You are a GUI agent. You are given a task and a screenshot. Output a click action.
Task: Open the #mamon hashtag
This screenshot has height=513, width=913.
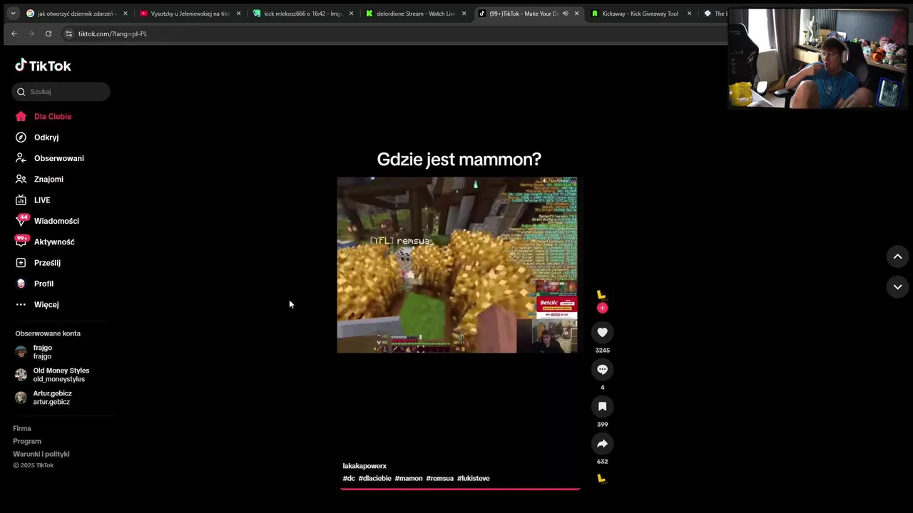click(409, 478)
